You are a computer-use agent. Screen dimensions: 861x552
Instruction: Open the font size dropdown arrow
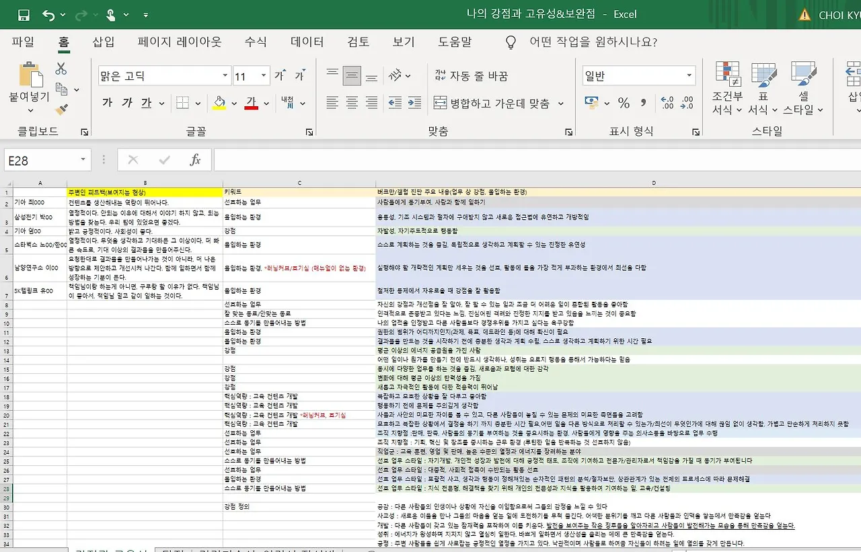[264, 76]
